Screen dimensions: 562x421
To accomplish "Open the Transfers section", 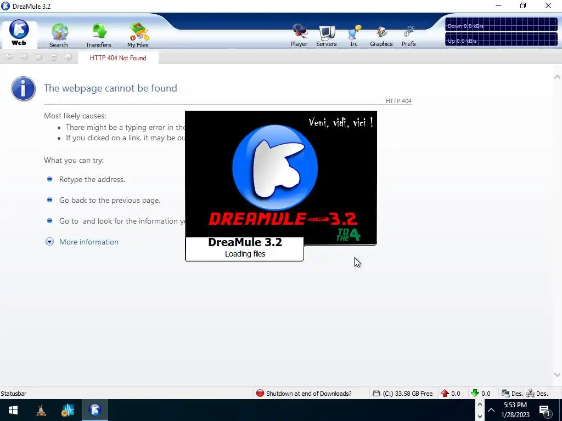I will [x=98, y=35].
